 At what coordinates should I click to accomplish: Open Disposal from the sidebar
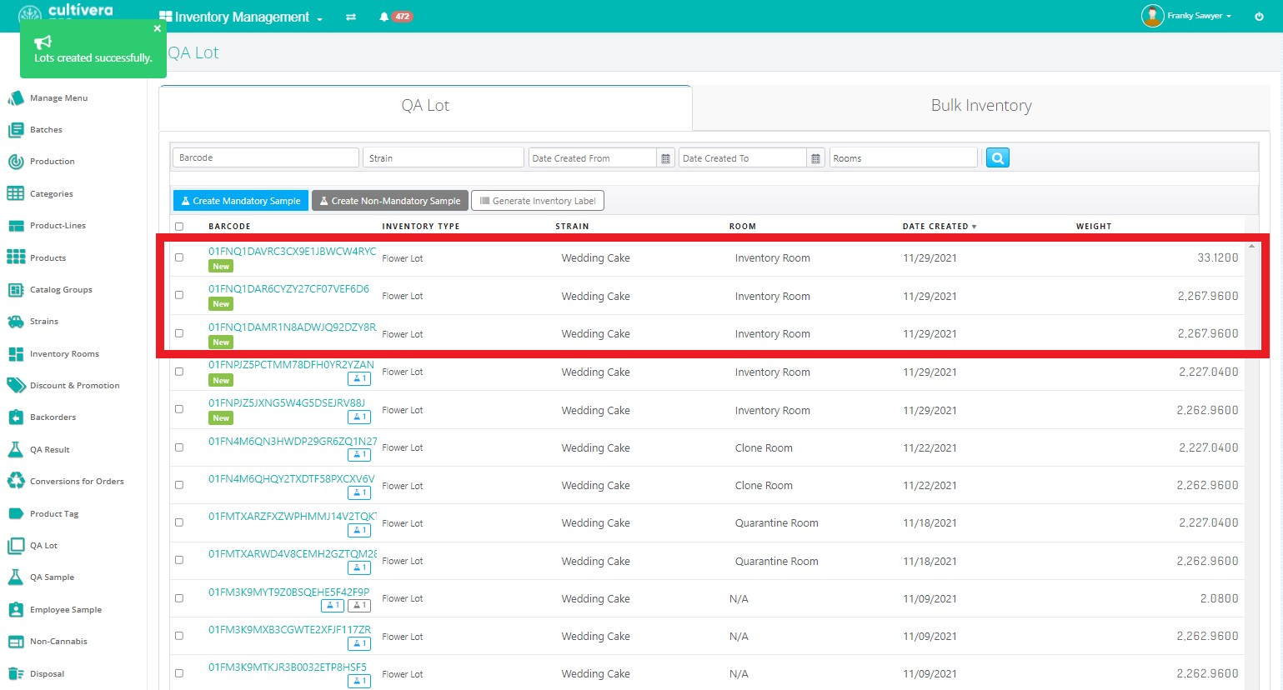[47, 674]
